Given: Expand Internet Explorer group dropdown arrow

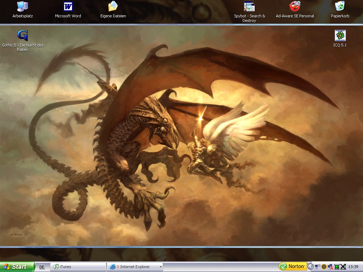Looking at the screenshot, I should (x=161, y=267).
